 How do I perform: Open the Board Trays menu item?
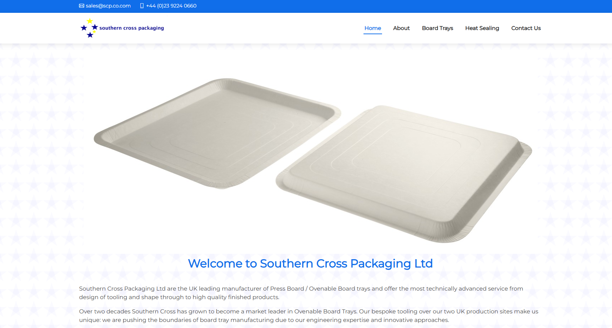[x=437, y=28]
